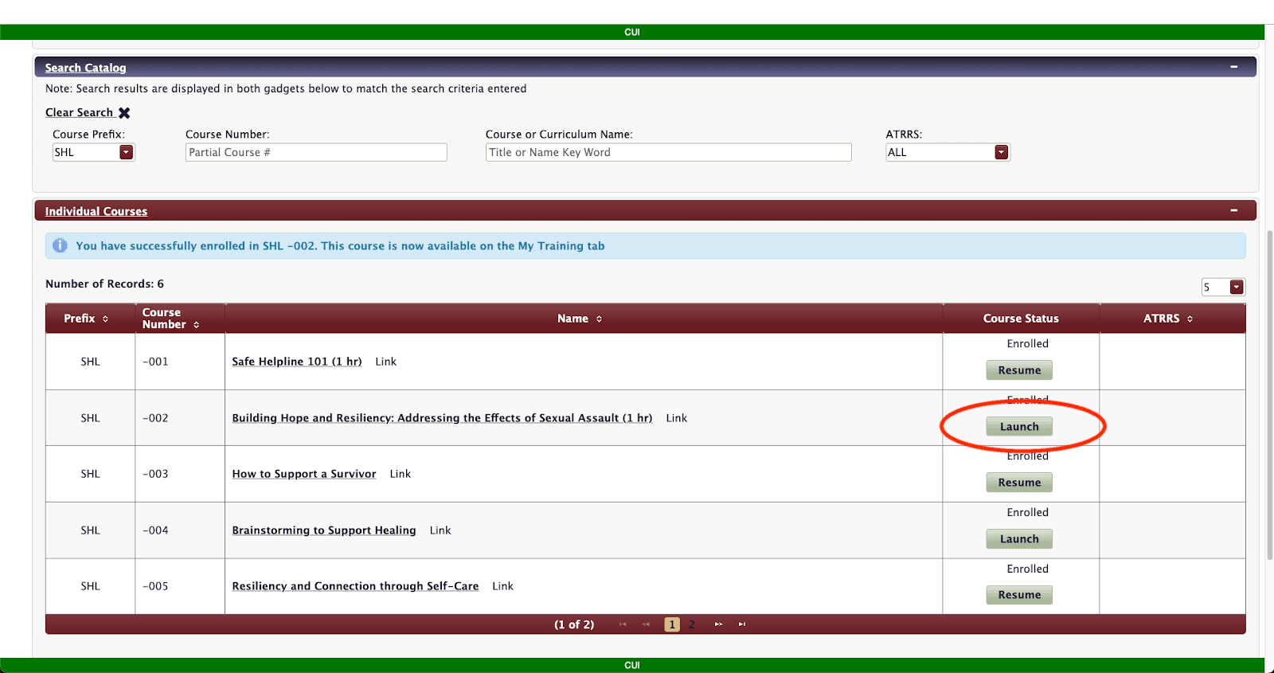Screen dimensions: 1274x673
Task: Click the Name column sort arrows
Action: coord(599,319)
